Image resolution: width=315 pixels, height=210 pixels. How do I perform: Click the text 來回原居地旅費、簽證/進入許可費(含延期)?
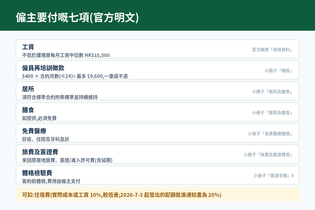point(67,160)
